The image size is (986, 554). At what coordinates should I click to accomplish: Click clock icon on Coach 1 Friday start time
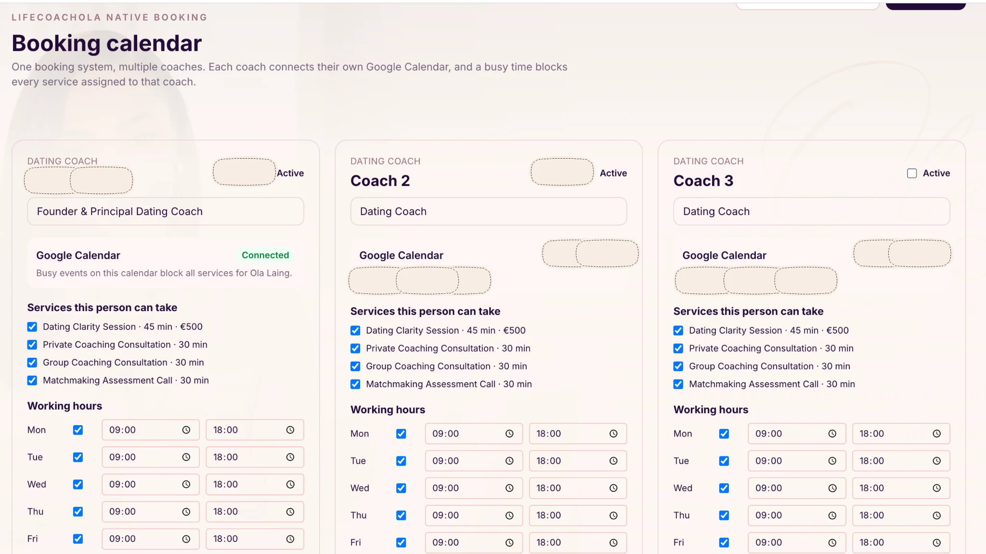[186, 539]
